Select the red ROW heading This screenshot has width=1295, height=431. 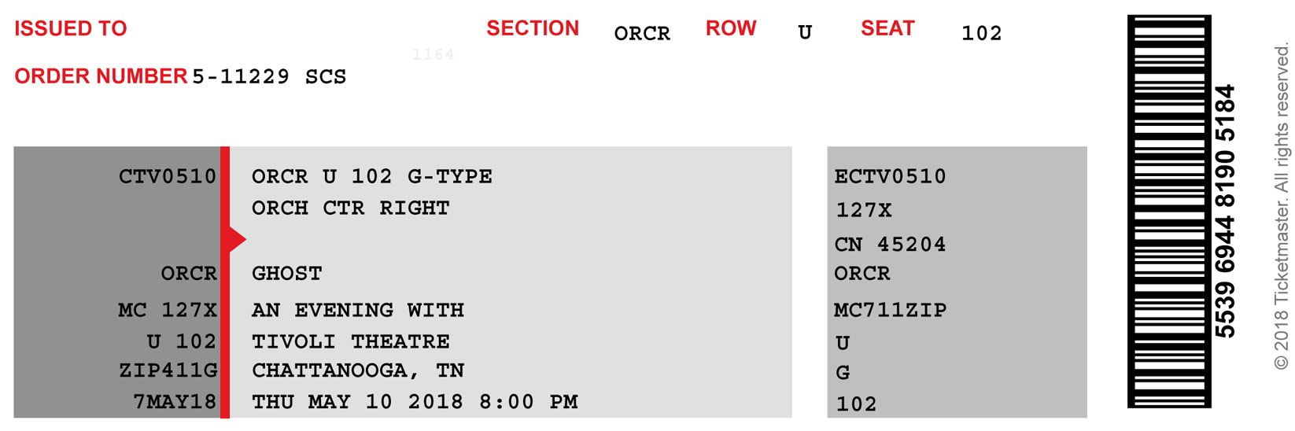(731, 29)
